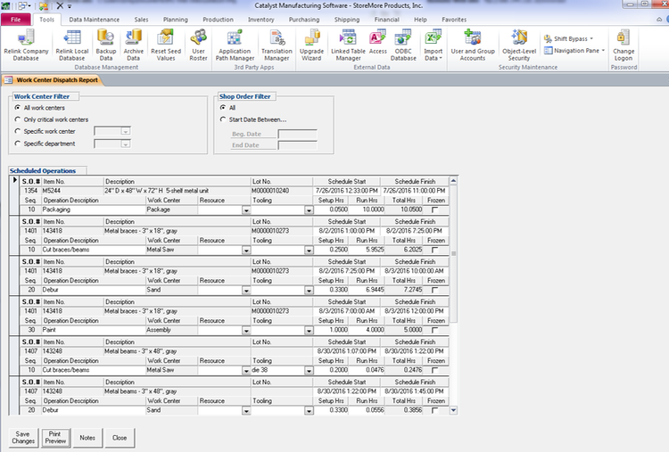Switch to the Sales tab
Screen dimensions: 669x452
coord(141,20)
